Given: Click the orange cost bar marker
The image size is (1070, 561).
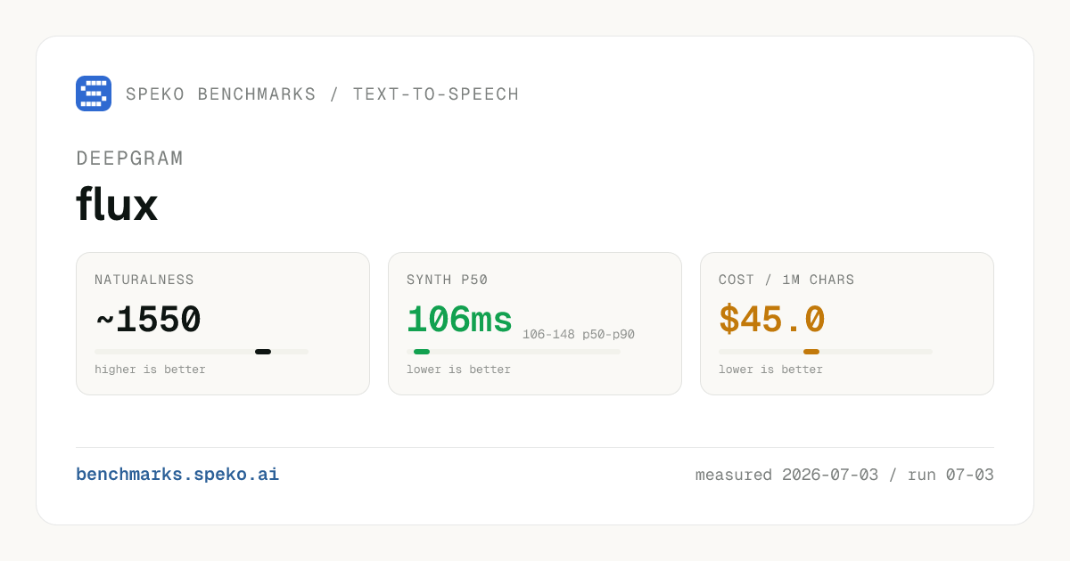Looking at the screenshot, I should [x=811, y=352].
